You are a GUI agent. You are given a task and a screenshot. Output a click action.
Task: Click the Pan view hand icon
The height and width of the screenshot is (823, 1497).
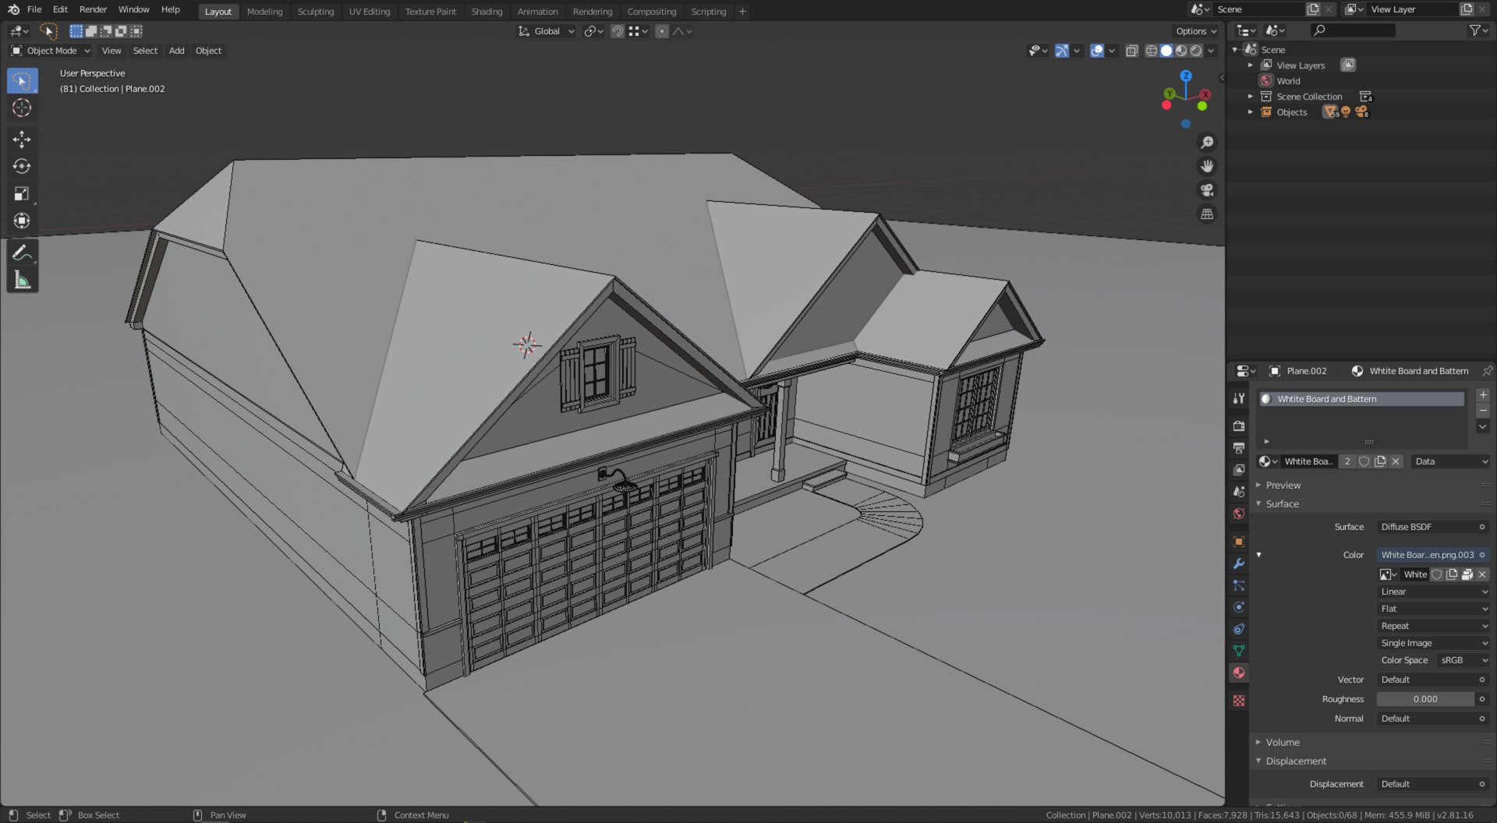click(x=1207, y=166)
